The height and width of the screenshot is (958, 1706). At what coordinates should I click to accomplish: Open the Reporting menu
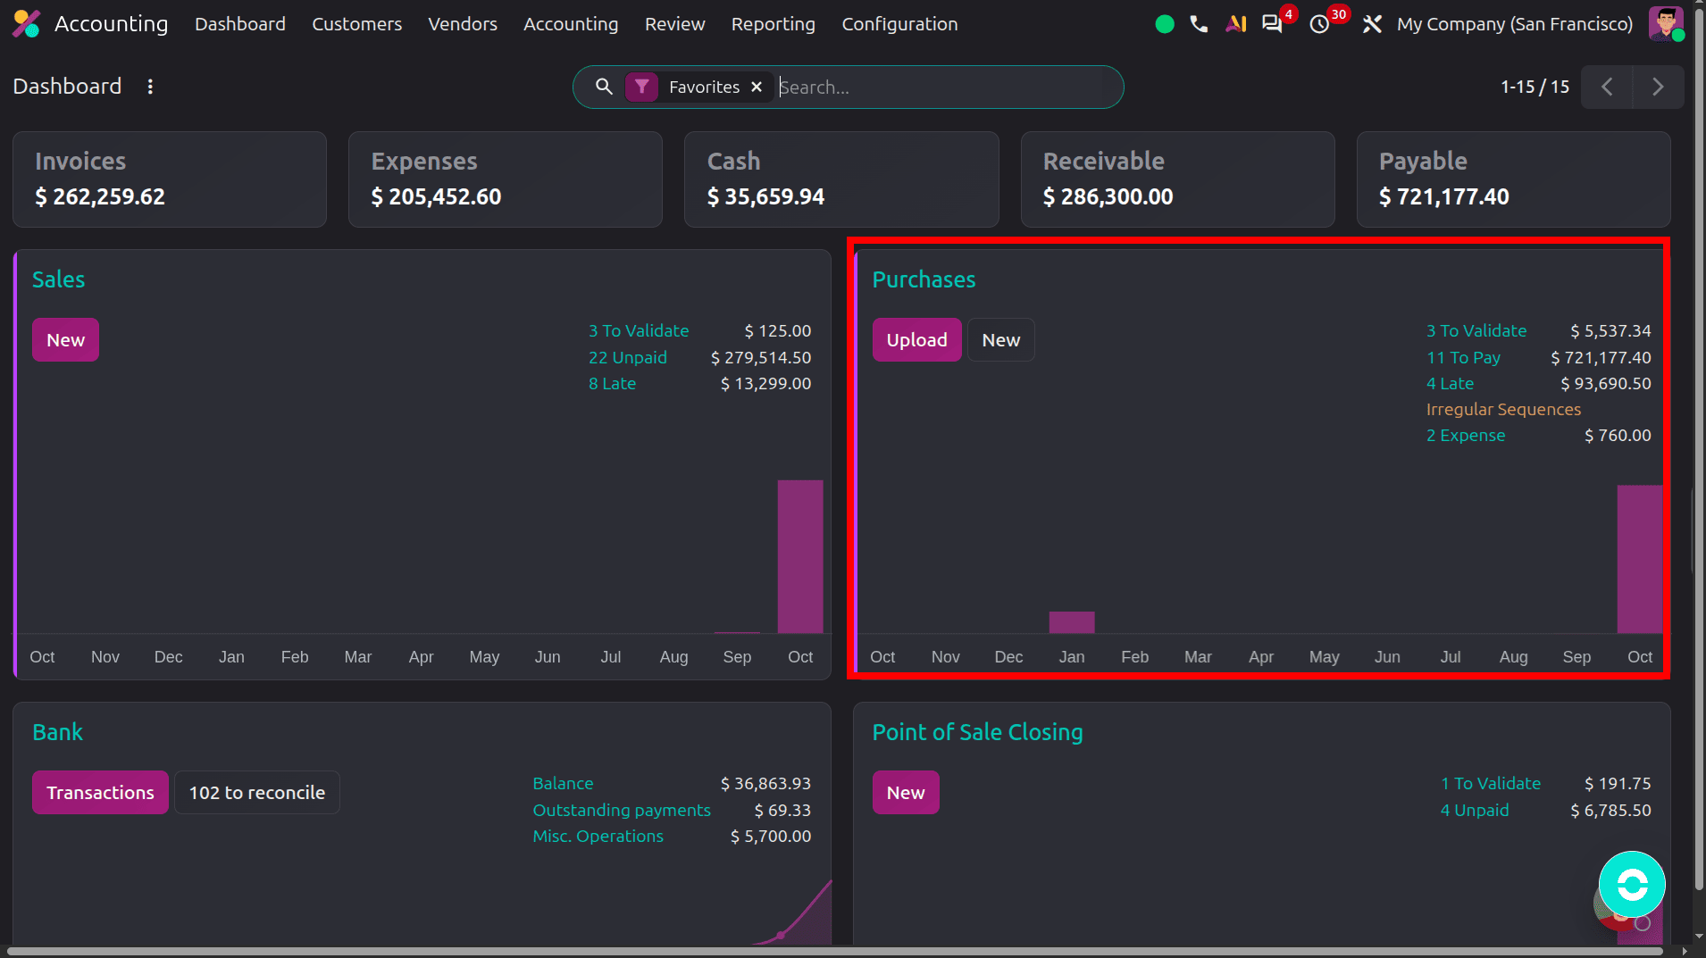[773, 24]
